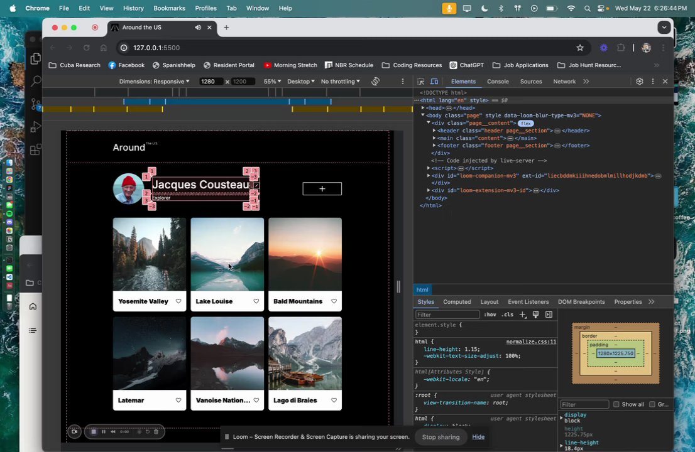Open the Dimensions: Responsive dropdown

(154, 82)
